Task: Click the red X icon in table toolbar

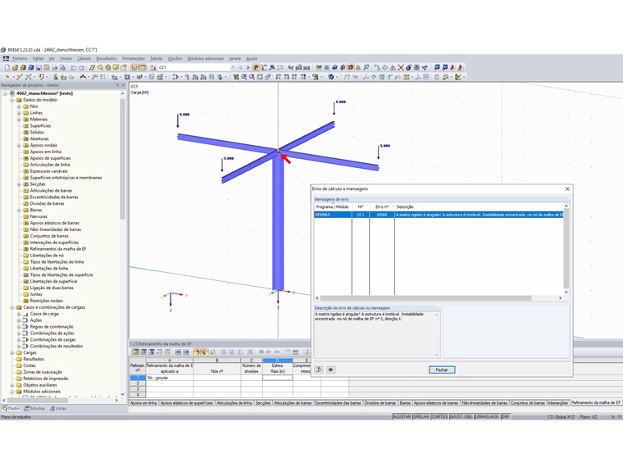Action: coord(261,351)
